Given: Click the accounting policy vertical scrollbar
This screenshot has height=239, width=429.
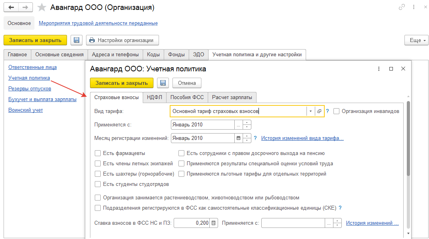Looking at the screenshot, I should pyautogui.click(x=408, y=138).
